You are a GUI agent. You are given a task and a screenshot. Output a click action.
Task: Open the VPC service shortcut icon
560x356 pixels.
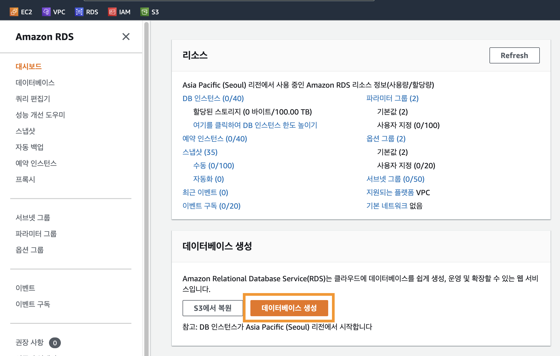pos(46,12)
